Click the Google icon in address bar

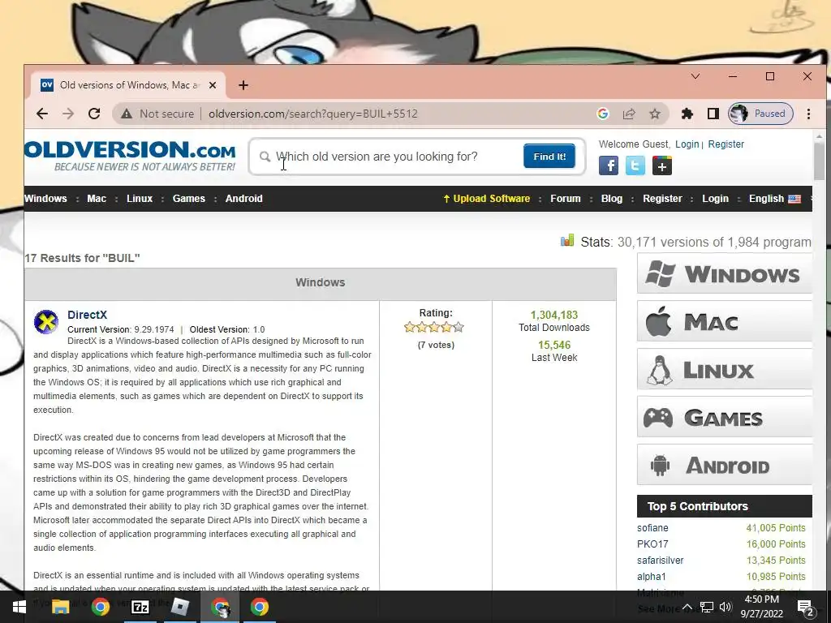603,114
